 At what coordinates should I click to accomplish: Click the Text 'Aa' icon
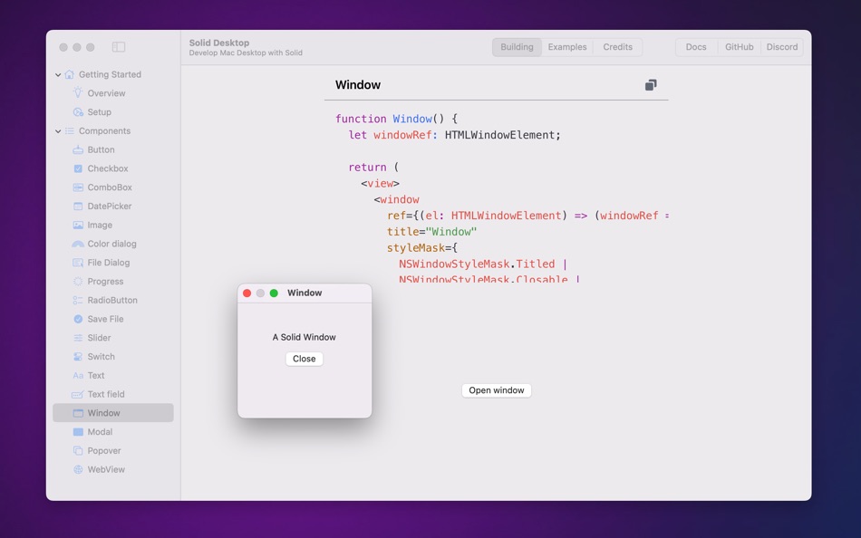pyautogui.click(x=78, y=376)
